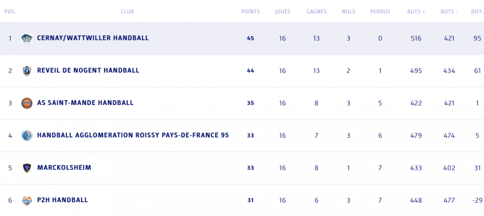
Task: Select AS SAINT-MANDE HANDBALL club name
Action: [85, 103]
